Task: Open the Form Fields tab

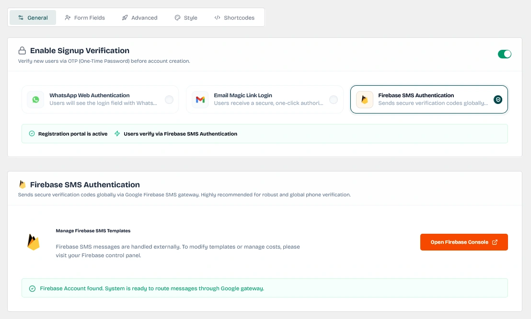Action: coord(85,18)
